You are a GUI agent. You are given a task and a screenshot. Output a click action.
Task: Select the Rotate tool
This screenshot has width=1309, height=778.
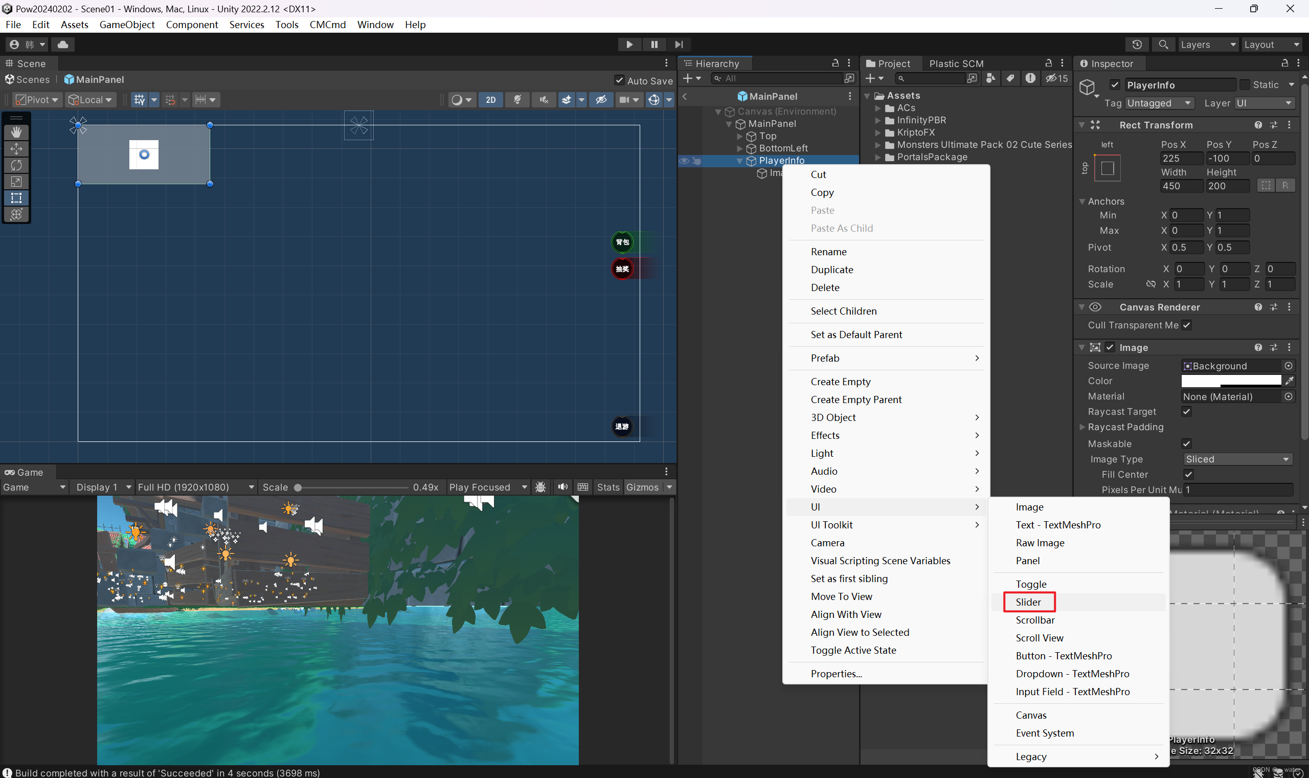click(16, 165)
